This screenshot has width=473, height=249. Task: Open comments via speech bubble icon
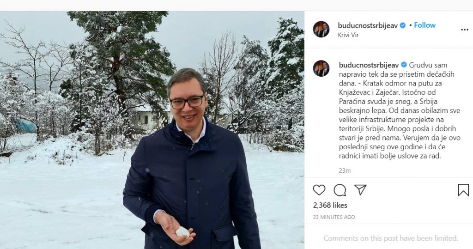pyautogui.click(x=340, y=190)
